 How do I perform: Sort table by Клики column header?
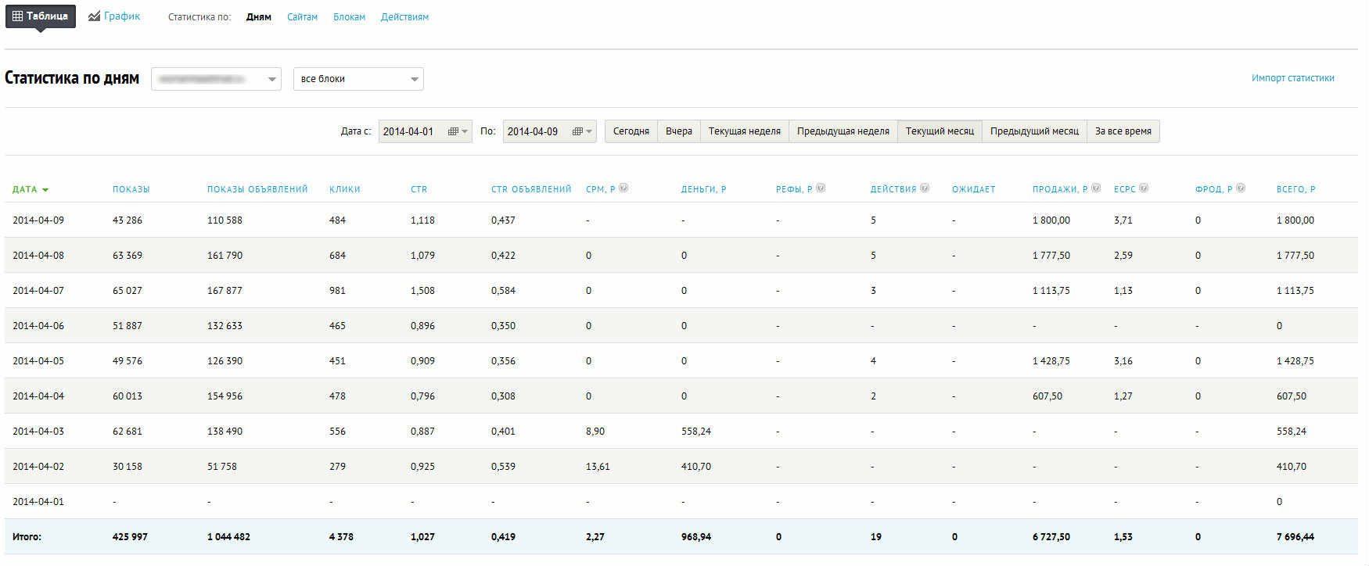[x=344, y=189]
